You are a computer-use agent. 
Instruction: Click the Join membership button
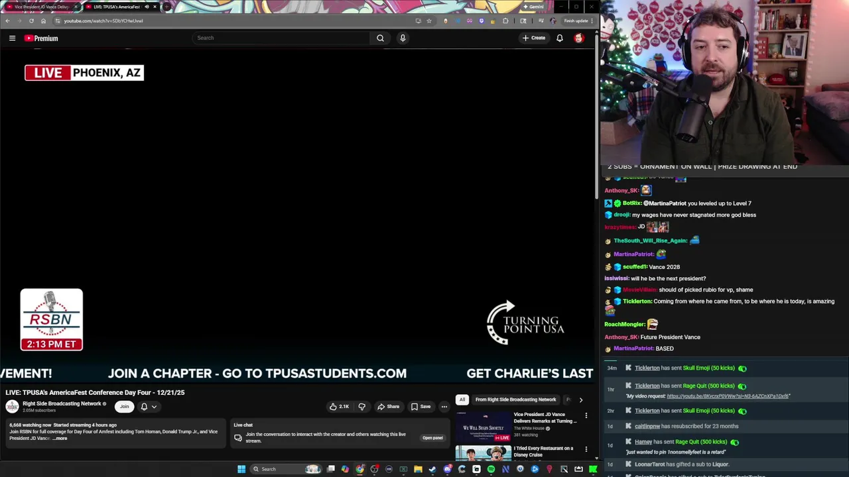click(x=124, y=406)
